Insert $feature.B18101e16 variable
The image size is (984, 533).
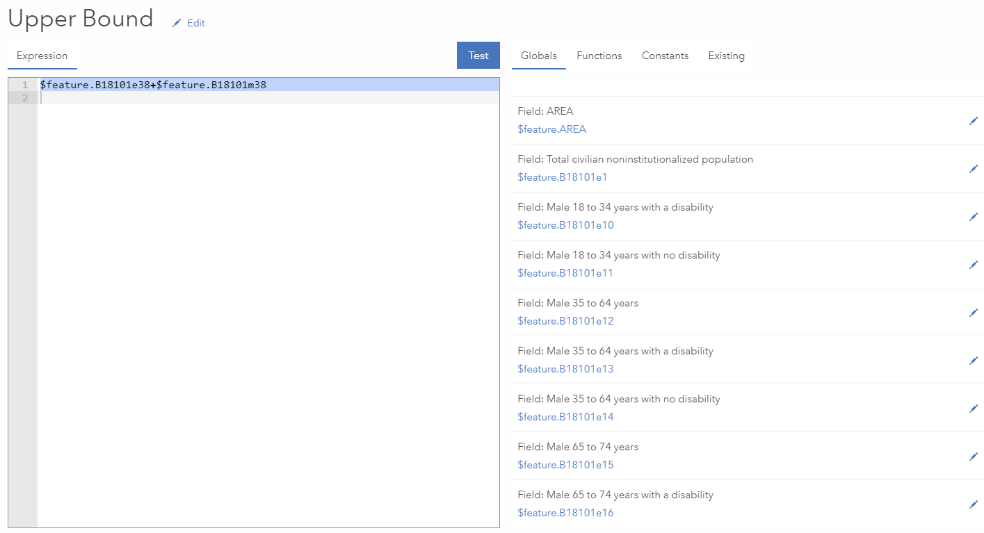(565, 513)
